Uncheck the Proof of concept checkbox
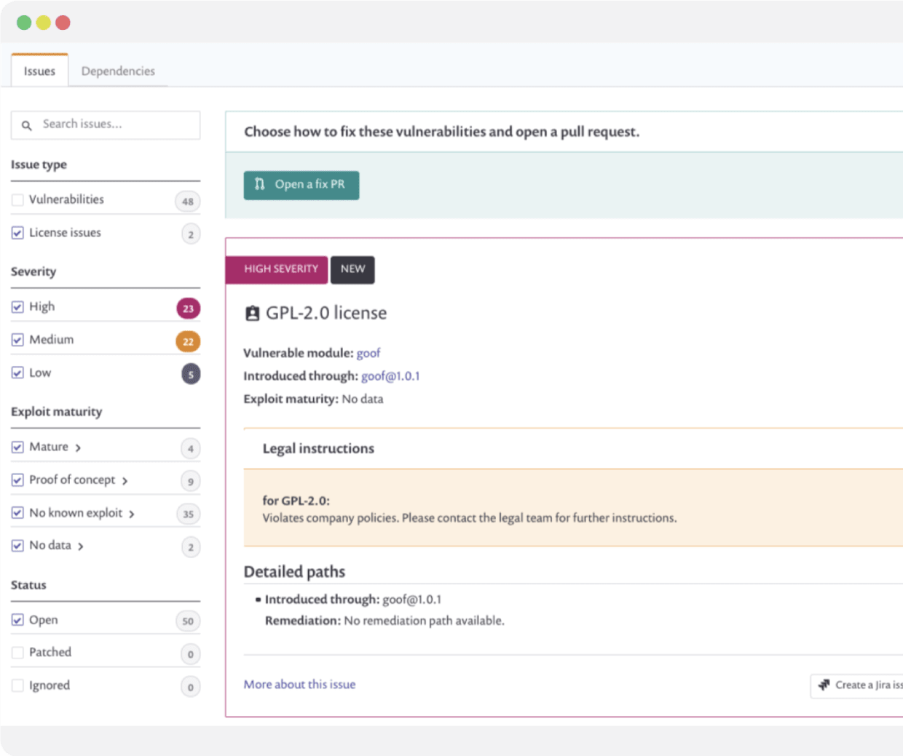Viewport: 903px width, 756px height. (x=17, y=480)
